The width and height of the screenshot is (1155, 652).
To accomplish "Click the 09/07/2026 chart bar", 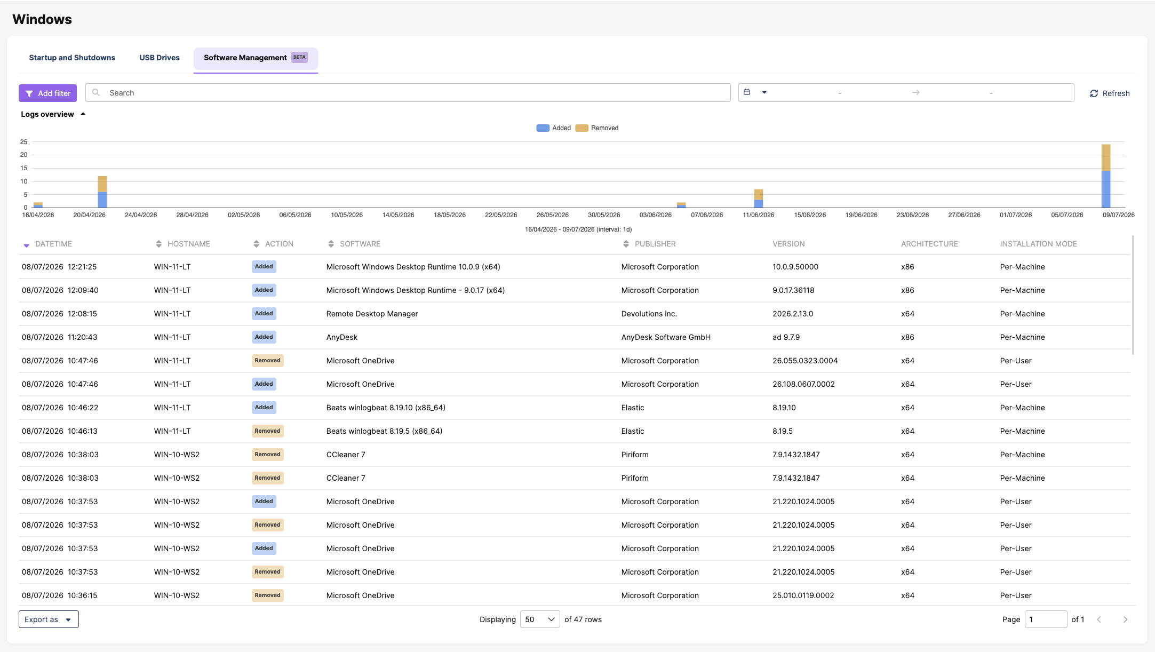I will pos(1106,176).
